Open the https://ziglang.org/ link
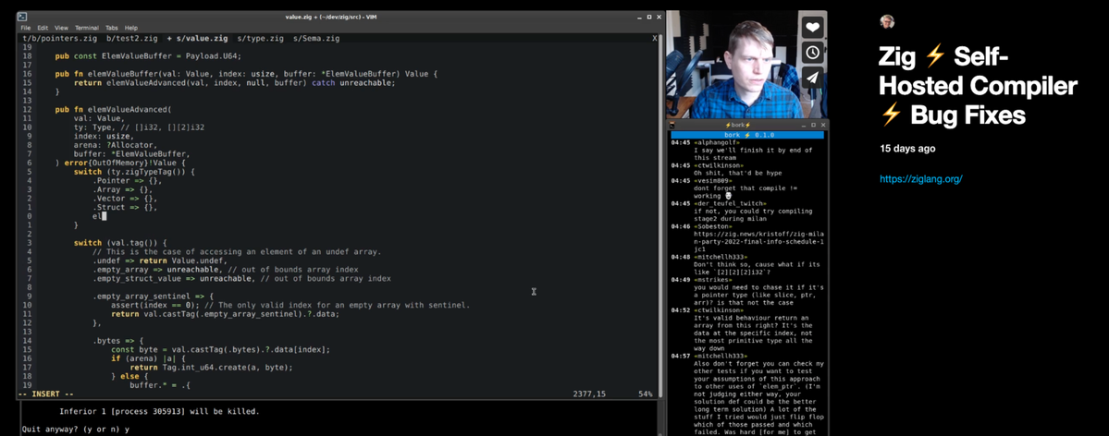This screenshot has height=436, width=1109. click(x=921, y=179)
